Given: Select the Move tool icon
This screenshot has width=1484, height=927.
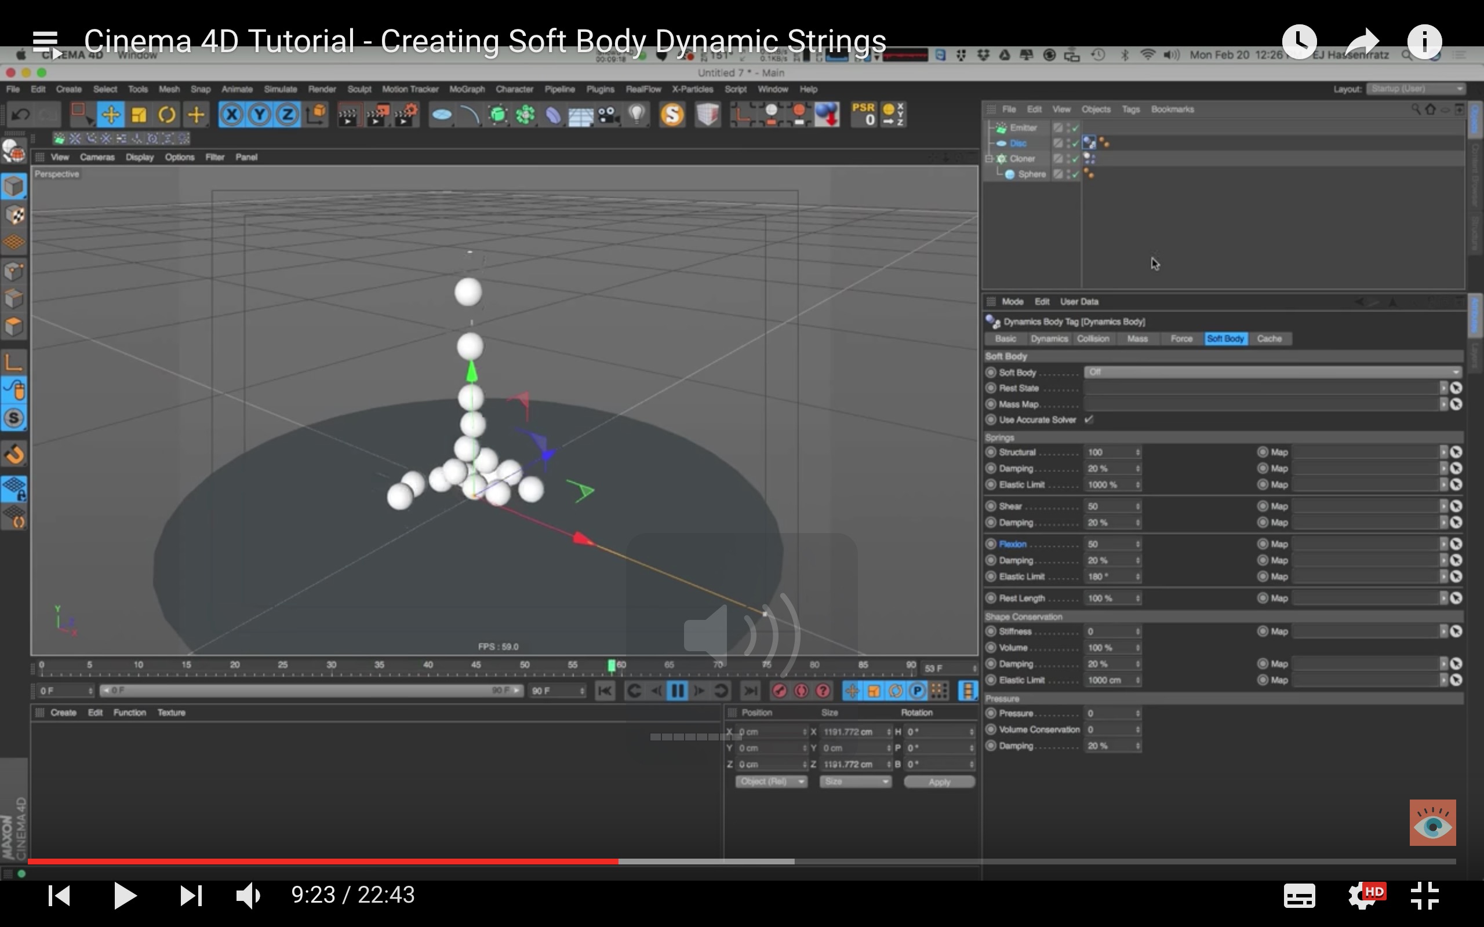Looking at the screenshot, I should click(110, 115).
